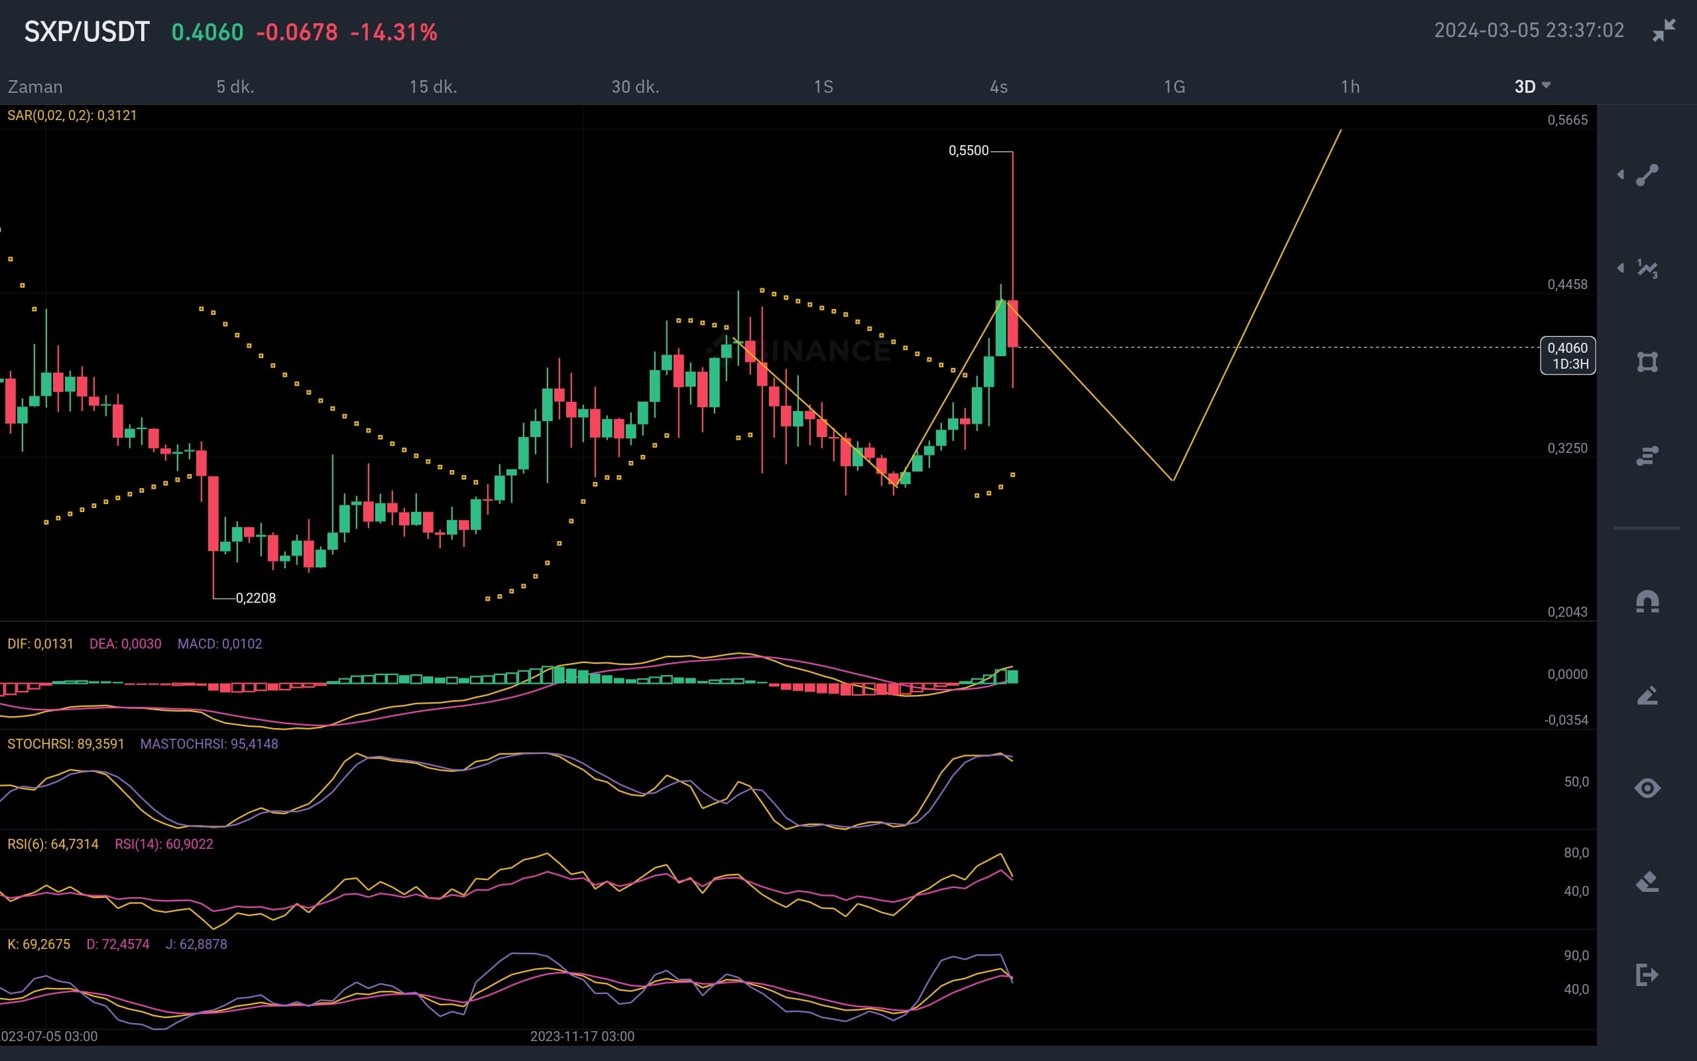Click the -14.31% change value

pos(393,32)
